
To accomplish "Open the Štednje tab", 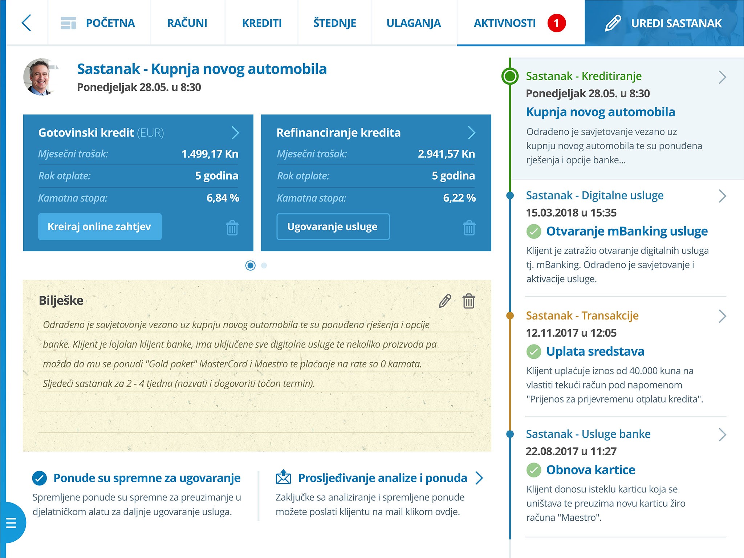I will 334,23.
